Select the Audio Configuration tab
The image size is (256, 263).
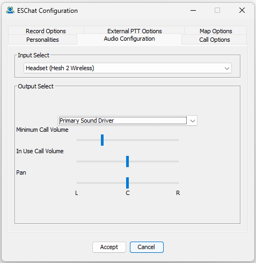pyautogui.click(x=129, y=39)
